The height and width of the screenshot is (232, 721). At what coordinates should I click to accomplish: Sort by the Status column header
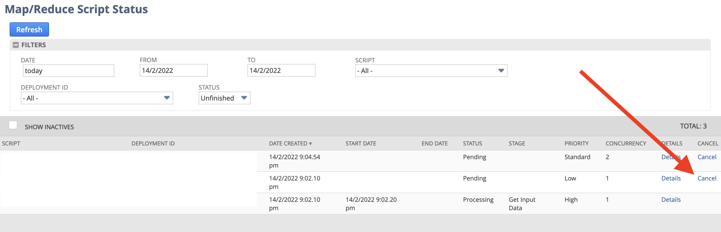[x=472, y=143]
